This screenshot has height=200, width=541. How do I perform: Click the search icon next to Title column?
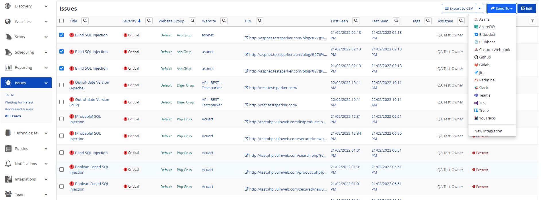85,21
